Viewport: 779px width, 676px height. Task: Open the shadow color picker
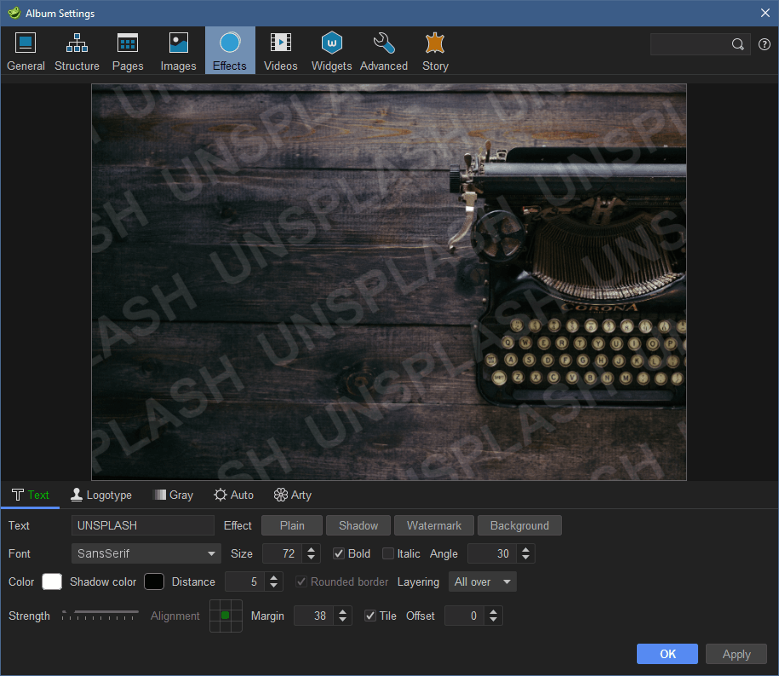pyautogui.click(x=154, y=581)
